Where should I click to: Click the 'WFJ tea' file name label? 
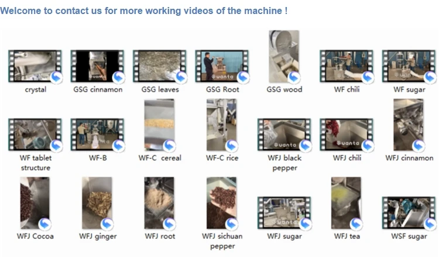pyautogui.click(x=347, y=236)
